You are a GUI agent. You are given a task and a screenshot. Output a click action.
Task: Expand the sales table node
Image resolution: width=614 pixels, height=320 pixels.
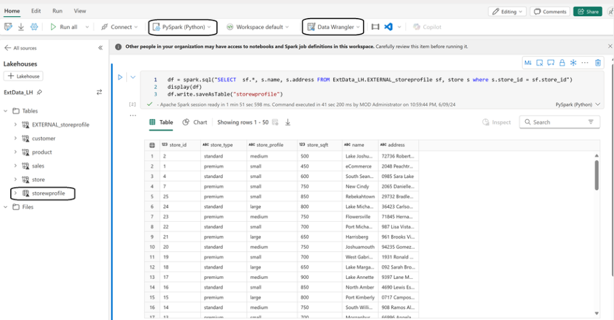point(15,166)
